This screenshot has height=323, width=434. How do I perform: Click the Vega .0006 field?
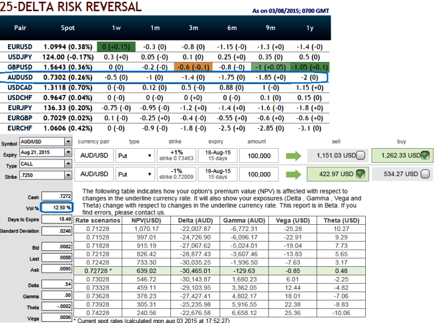pyautogui.click(x=57, y=317)
